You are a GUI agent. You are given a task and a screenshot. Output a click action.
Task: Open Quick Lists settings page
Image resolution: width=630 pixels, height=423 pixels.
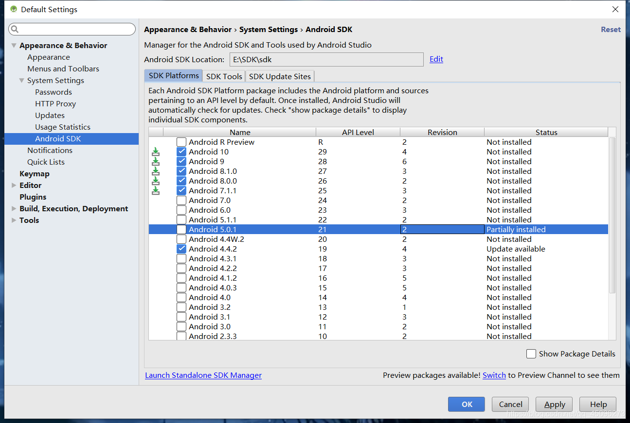point(46,162)
